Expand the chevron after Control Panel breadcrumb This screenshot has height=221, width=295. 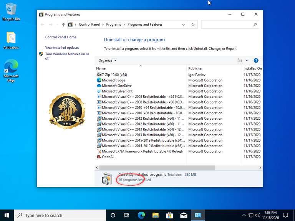103,25
